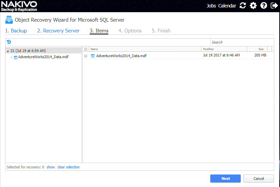Click the NAKIVO Backup & Replication logo

[19, 6]
